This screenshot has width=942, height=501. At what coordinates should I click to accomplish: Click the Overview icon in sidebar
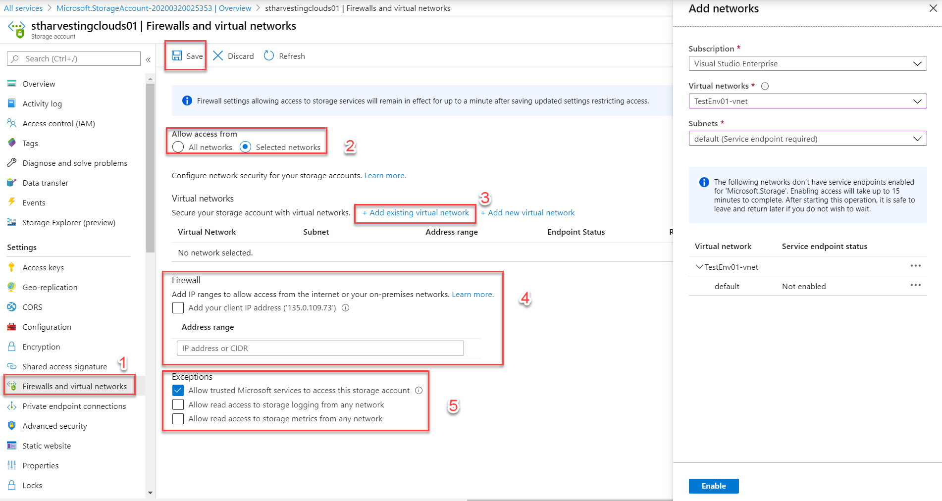point(12,84)
